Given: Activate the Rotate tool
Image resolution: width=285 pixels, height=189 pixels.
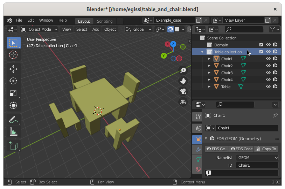Looking at the screenshot, I should (x=13, y=81).
